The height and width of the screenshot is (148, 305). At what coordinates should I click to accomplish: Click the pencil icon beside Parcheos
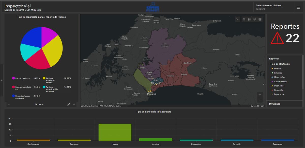(69, 104)
